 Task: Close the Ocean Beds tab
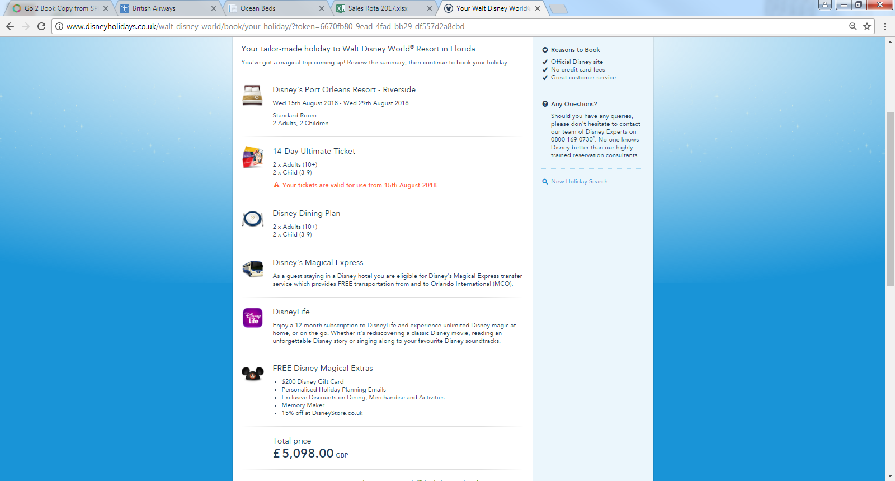[322, 8]
